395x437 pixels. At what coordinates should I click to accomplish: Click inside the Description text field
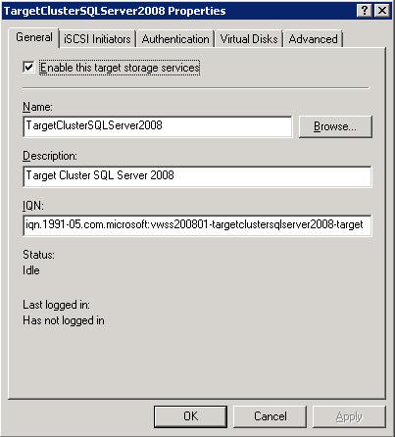click(x=197, y=176)
